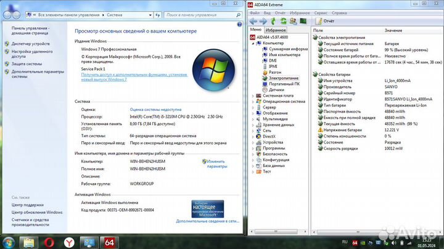Click the AIDA64 forward arrow toolbar icon
The width and height of the screenshot is (444, 249).
(263, 21)
